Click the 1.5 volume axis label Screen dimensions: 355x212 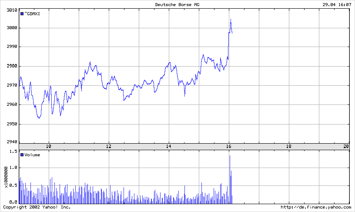click(13, 151)
